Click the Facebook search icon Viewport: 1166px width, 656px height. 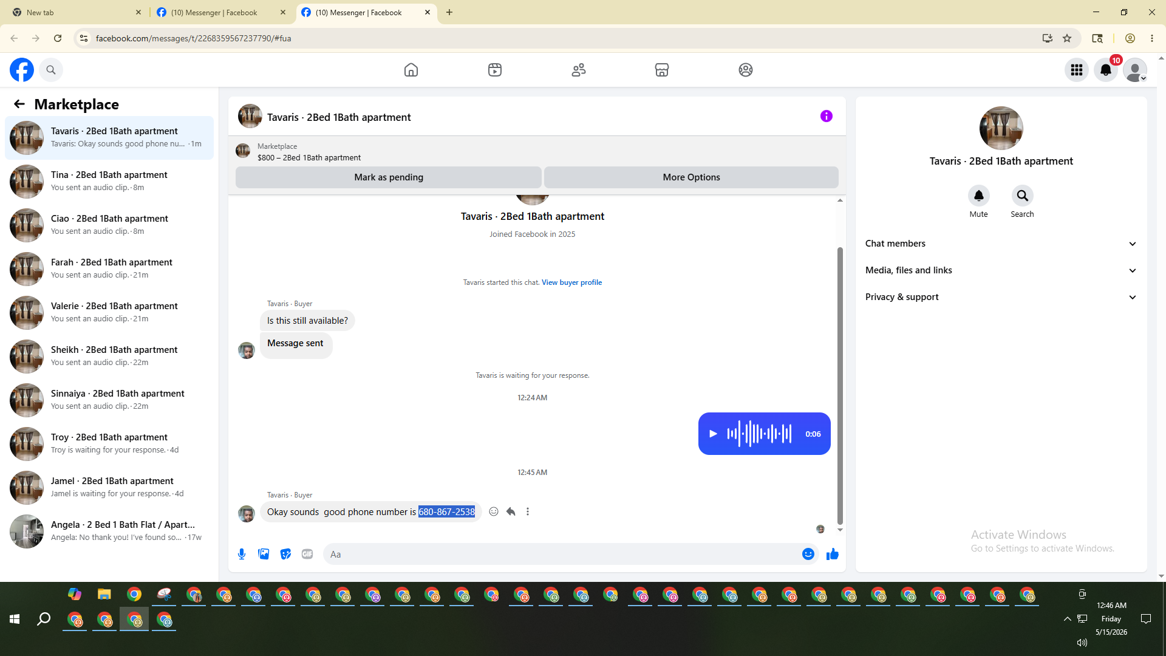[x=51, y=70]
